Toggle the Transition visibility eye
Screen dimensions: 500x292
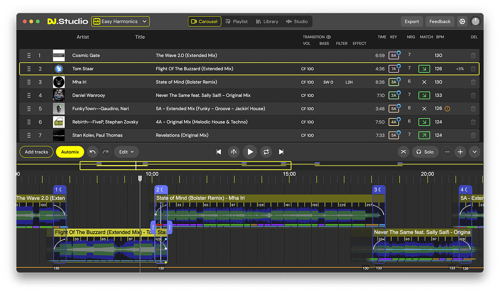[329, 37]
